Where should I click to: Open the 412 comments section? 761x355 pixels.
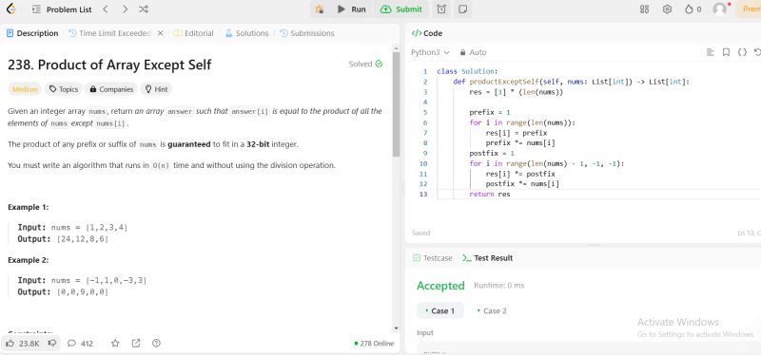pyautogui.click(x=80, y=343)
